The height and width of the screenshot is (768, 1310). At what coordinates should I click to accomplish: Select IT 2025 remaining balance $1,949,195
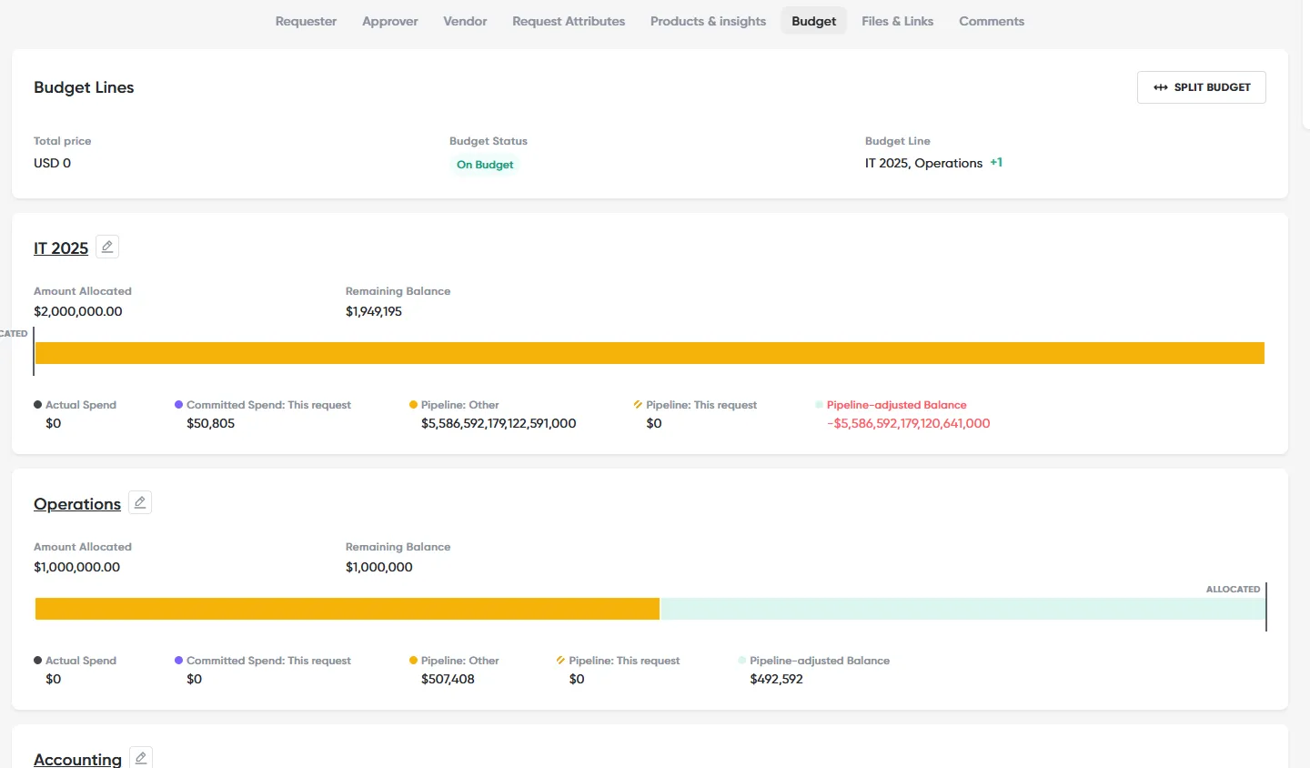[373, 311]
